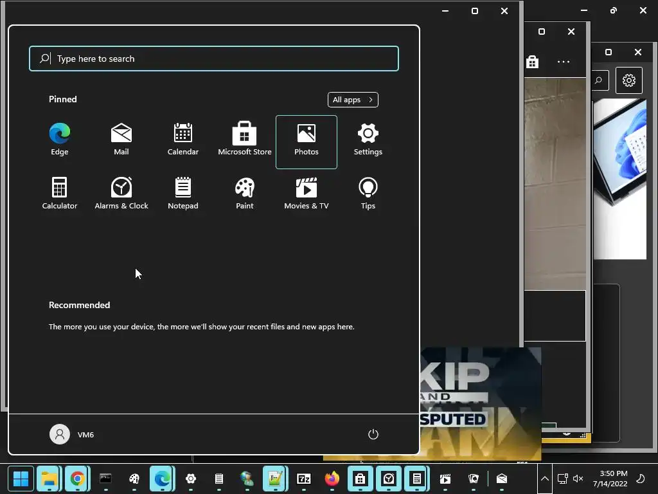Open the Mail app from pinned apps
The height and width of the screenshot is (494, 658).
click(121, 140)
